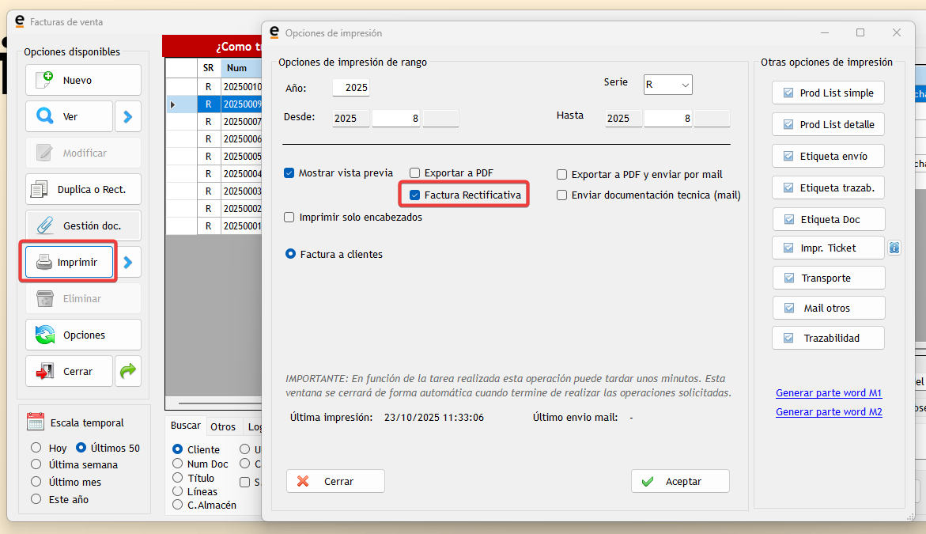Open Gestión doc. with the paperclip icon

point(83,225)
